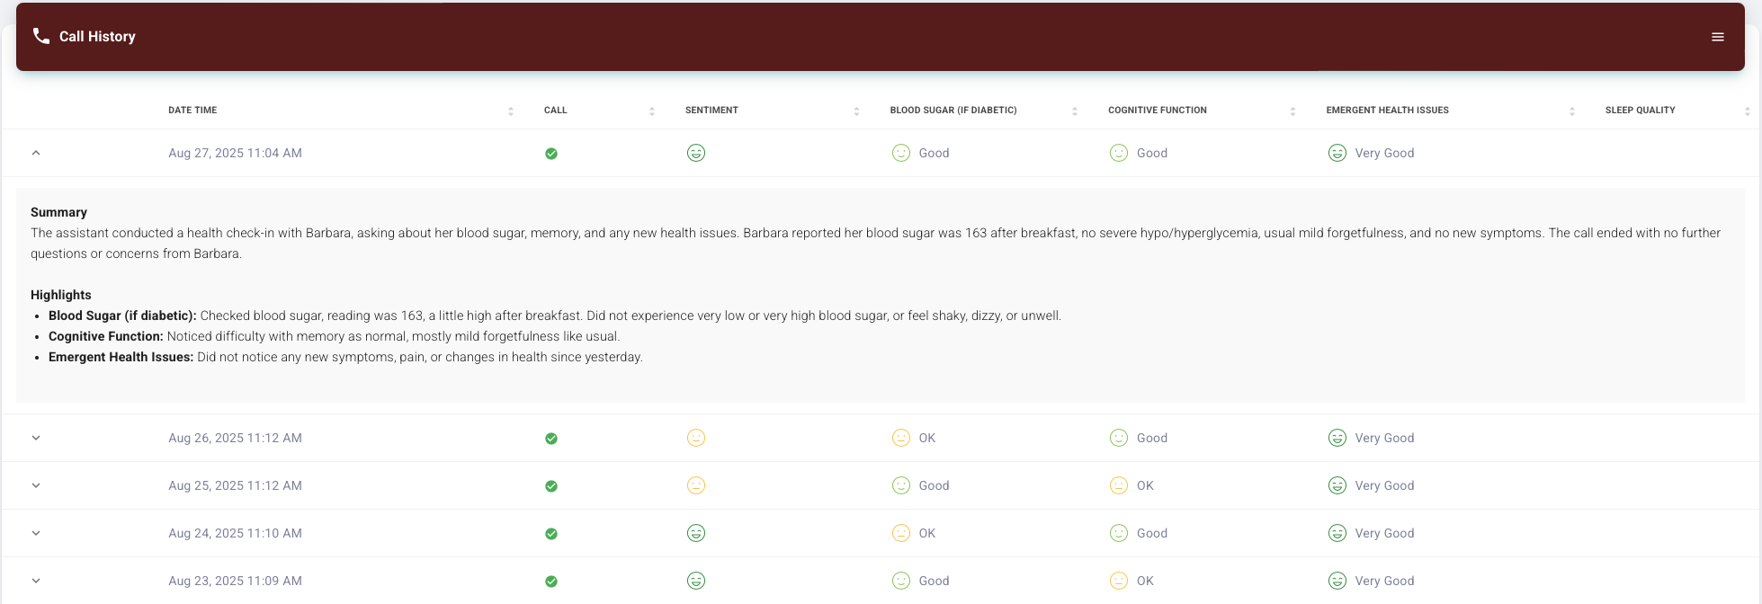
Task: Expand the Aug 26 call row
Action: point(36,438)
